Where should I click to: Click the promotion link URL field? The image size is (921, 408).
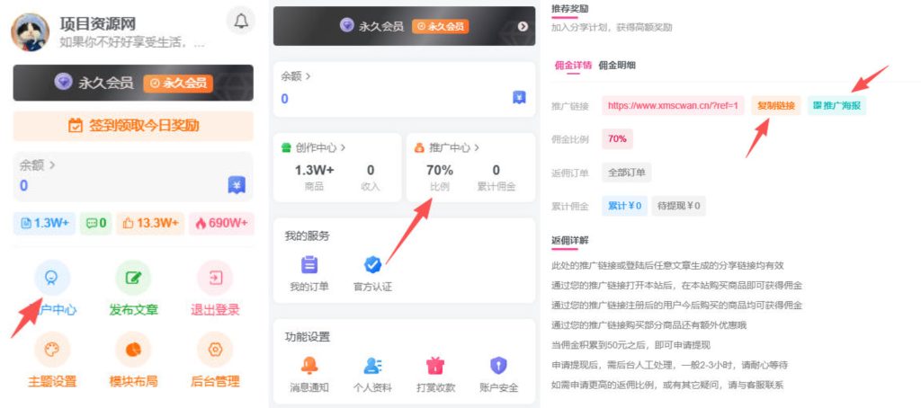tap(673, 106)
